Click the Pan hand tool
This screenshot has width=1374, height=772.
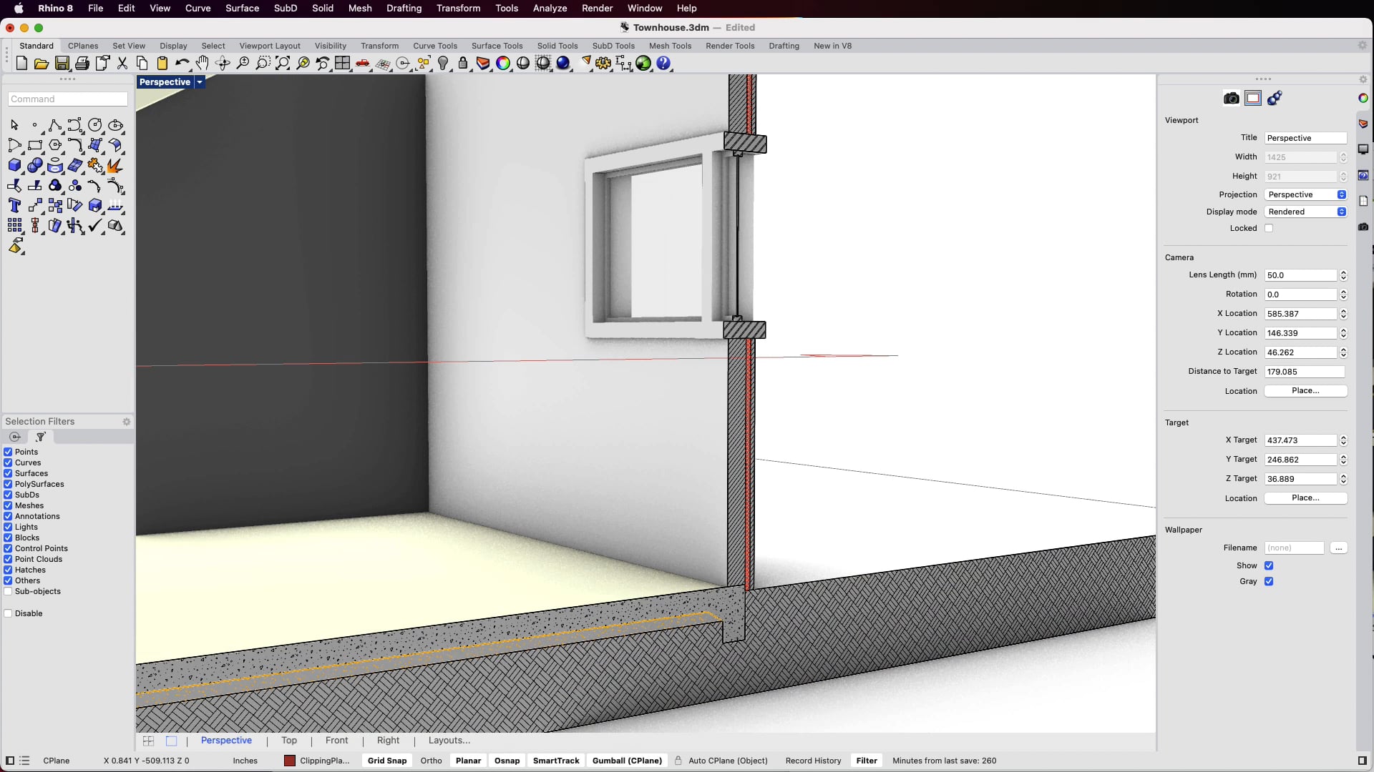[x=203, y=64]
